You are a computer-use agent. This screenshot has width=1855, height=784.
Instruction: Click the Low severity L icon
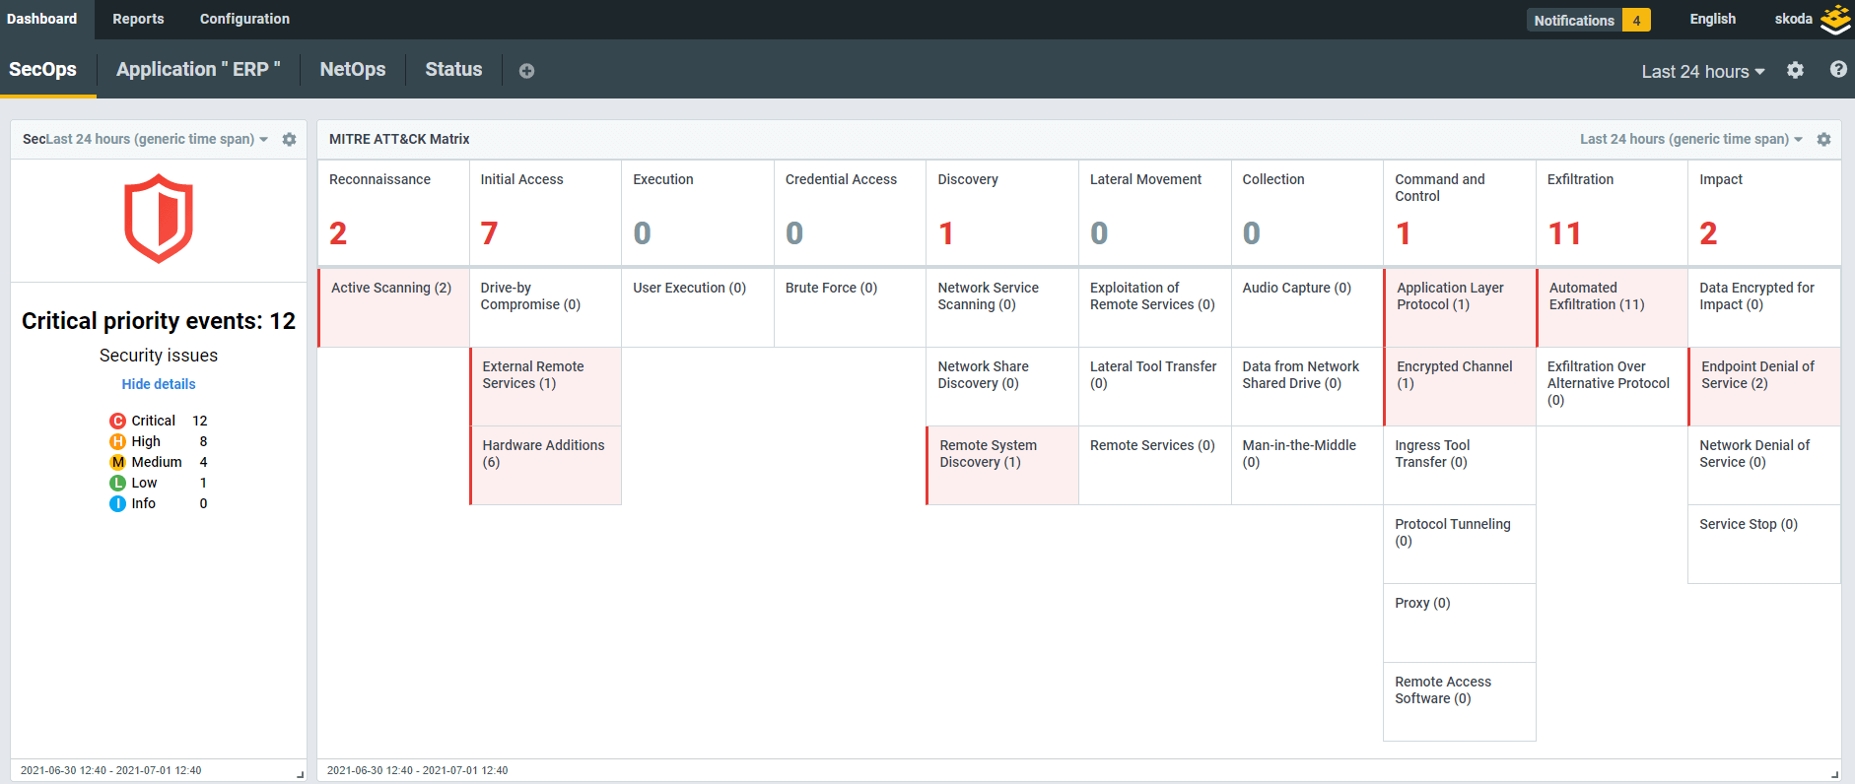point(117,484)
